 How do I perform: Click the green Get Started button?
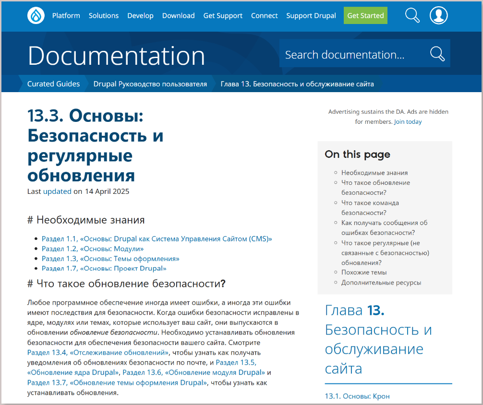coord(365,15)
